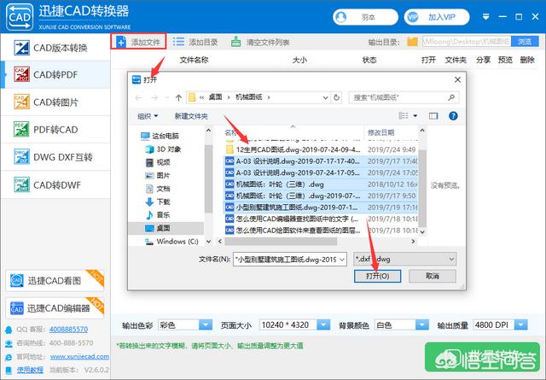Open QQ customer service link 4008885570

pos(68,329)
